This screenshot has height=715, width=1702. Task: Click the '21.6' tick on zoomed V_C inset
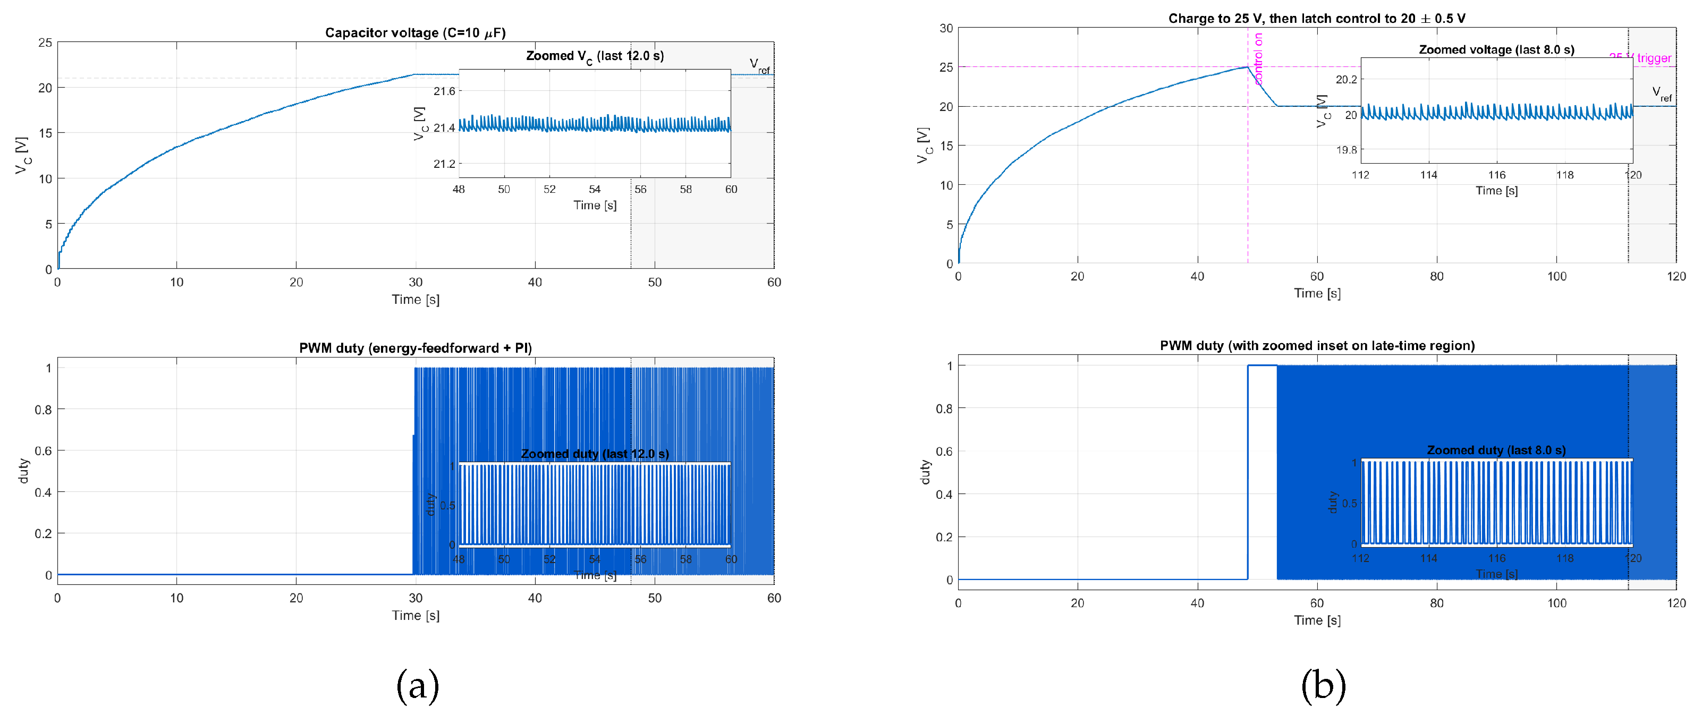click(x=444, y=91)
